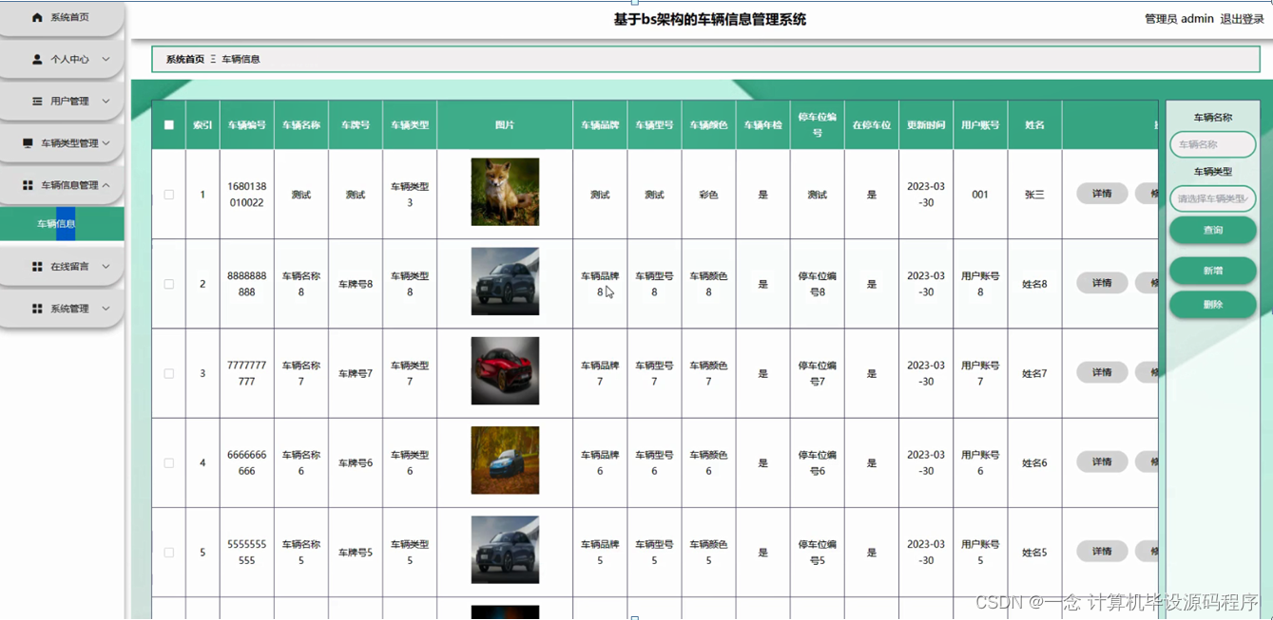1273x620 pixels.
Task: Check the checkbox for row 2
Action: (x=169, y=284)
